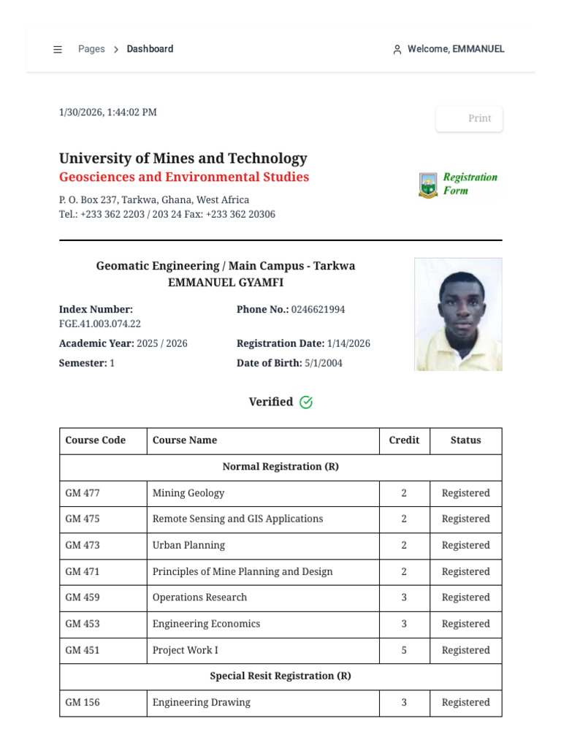The image size is (561, 748).
Task: Click Registered status for Operations Research
Action: pos(465,598)
